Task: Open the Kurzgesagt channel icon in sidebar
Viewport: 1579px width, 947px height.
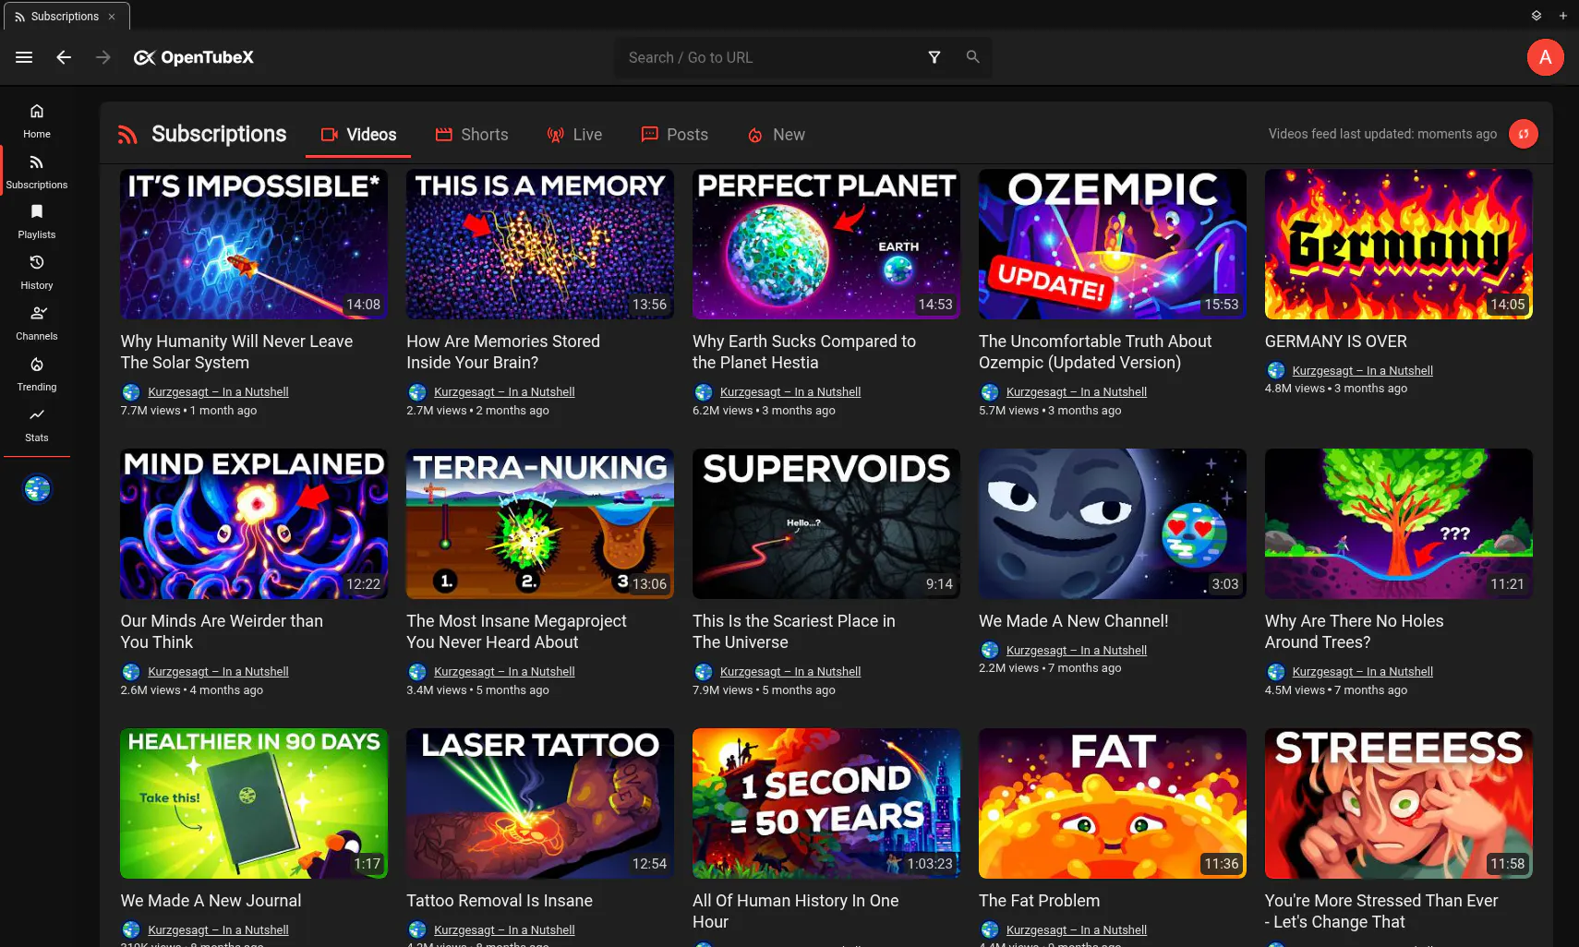Action: pos(37,489)
